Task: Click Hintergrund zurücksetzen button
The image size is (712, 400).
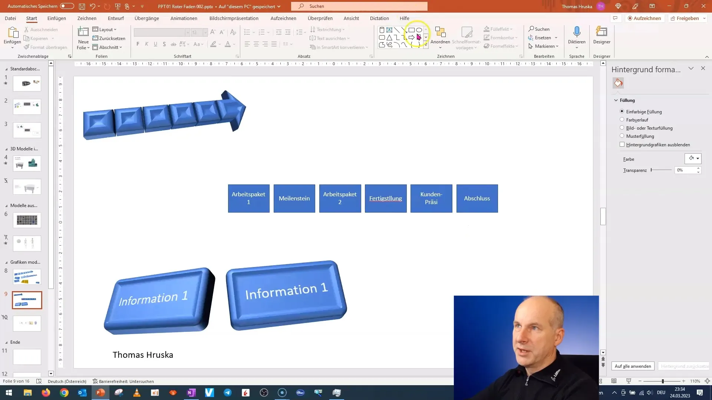Action: (x=682, y=366)
